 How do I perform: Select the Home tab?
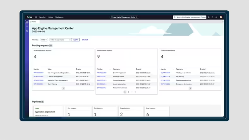(x=33, y=22)
